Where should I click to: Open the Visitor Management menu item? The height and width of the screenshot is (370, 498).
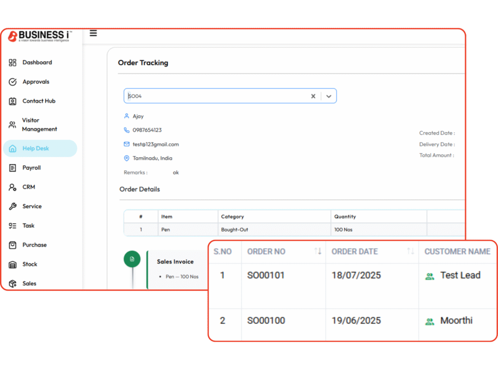click(x=39, y=124)
